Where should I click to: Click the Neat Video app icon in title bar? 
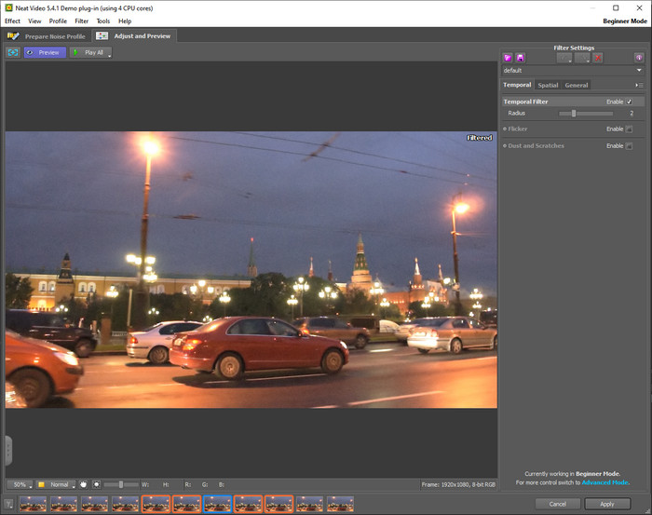pyautogui.click(x=8, y=7)
